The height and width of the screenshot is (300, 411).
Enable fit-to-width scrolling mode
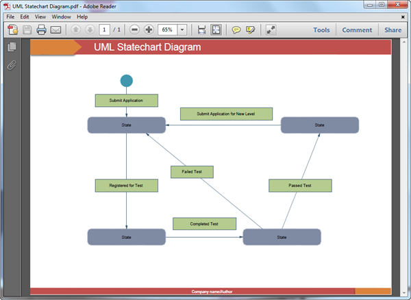(x=201, y=30)
